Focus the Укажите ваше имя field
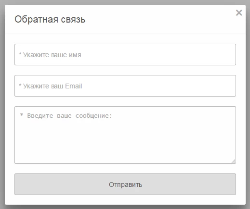 (x=125, y=54)
